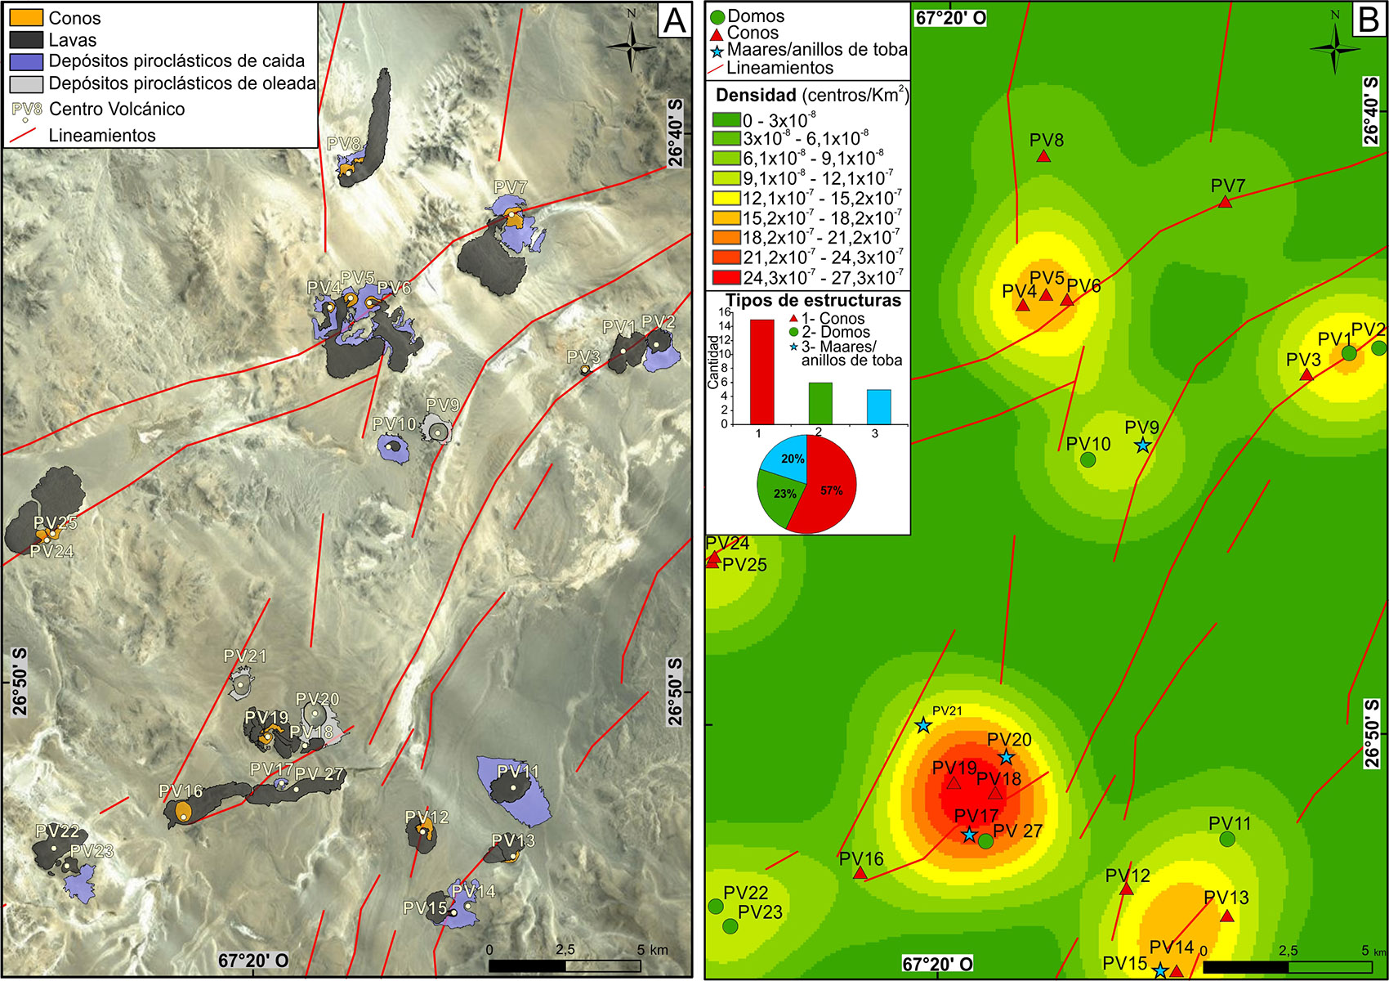Click the red Conos bar in bar chart
1389x981 pixels.
coord(761,372)
